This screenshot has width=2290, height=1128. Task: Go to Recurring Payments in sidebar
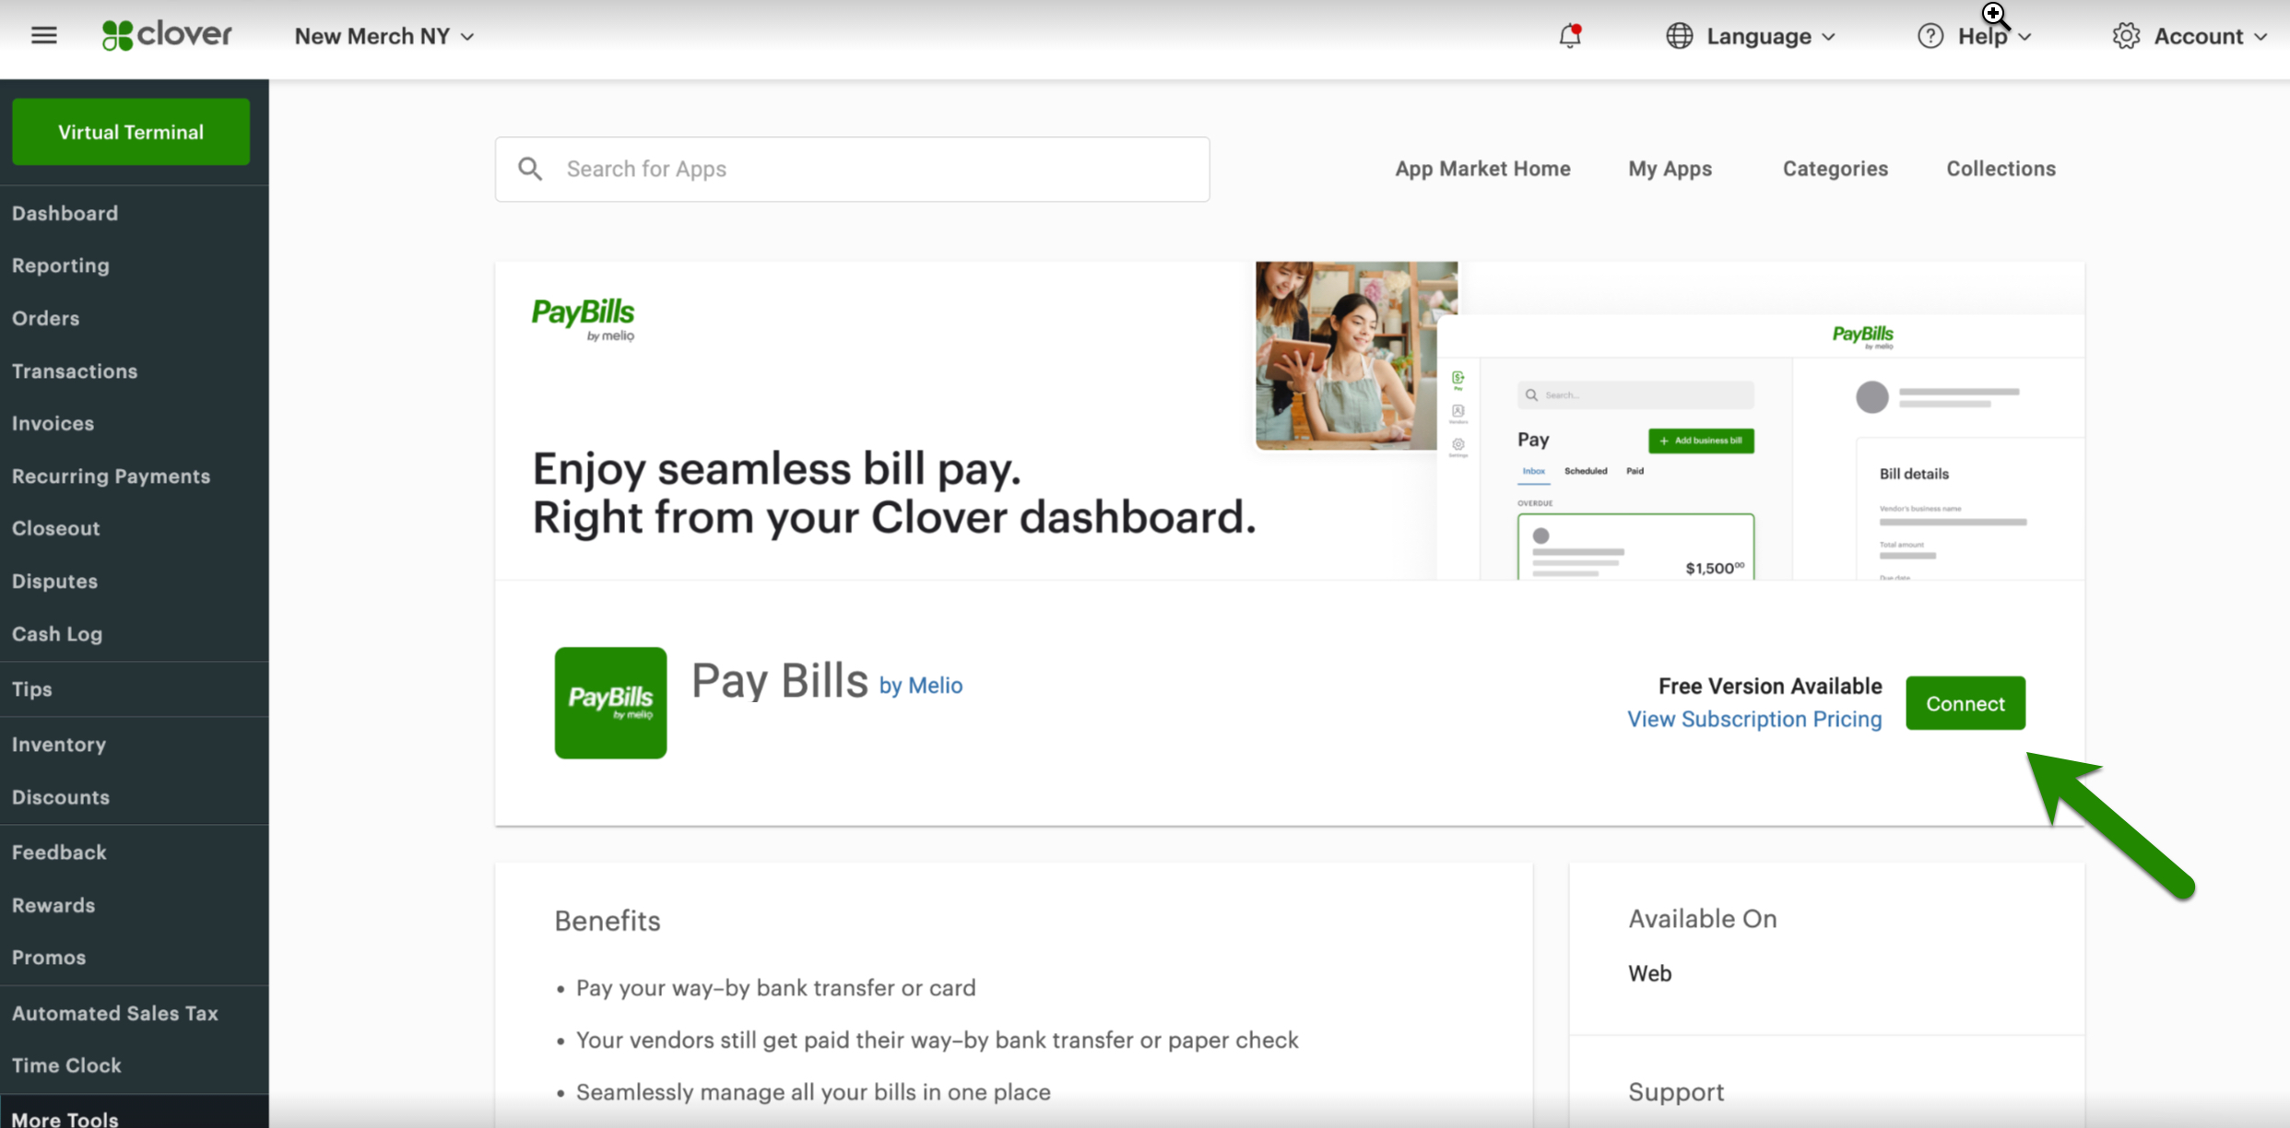(111, 476)
